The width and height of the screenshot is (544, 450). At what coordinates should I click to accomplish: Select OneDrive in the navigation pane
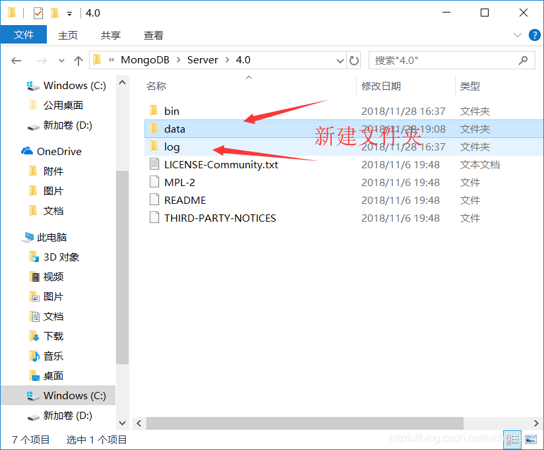(59, 151)
